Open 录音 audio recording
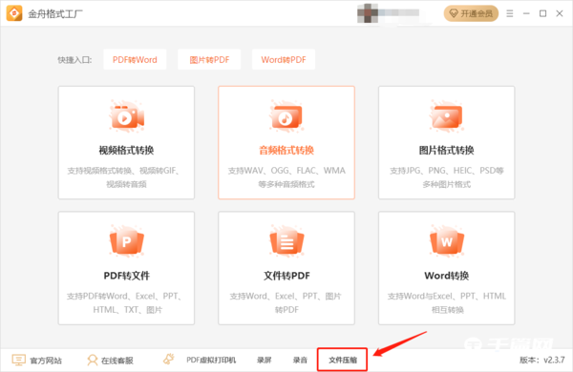The height and width of the screenshot is (372, 573). 300,360
